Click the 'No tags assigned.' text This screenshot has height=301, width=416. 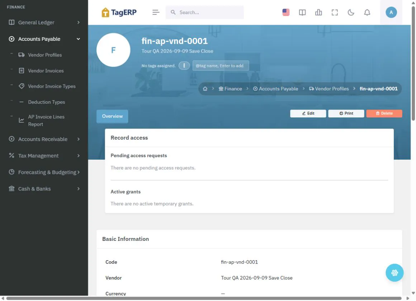159,65
